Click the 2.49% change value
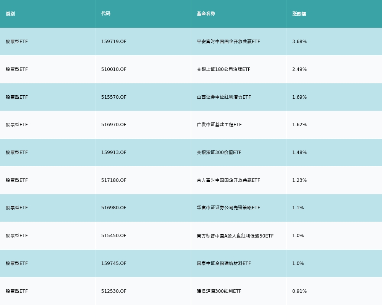The height and width of the screenshot is (305, 382). (299, 69)
